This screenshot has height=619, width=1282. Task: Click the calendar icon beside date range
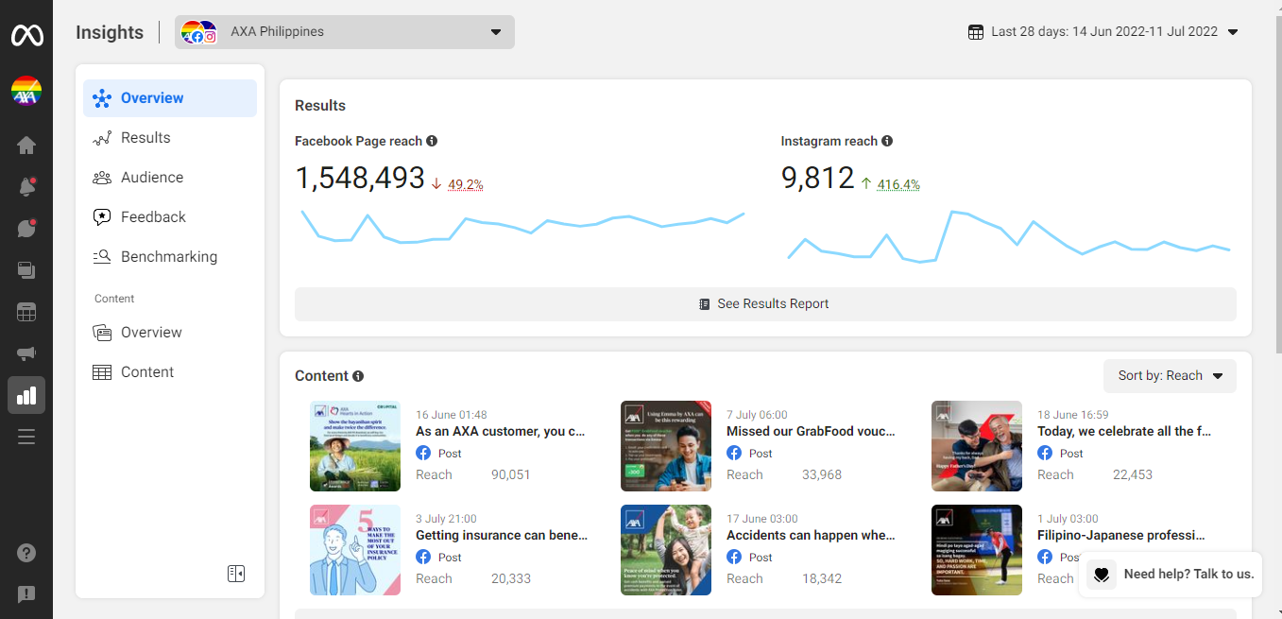(976, 32)
